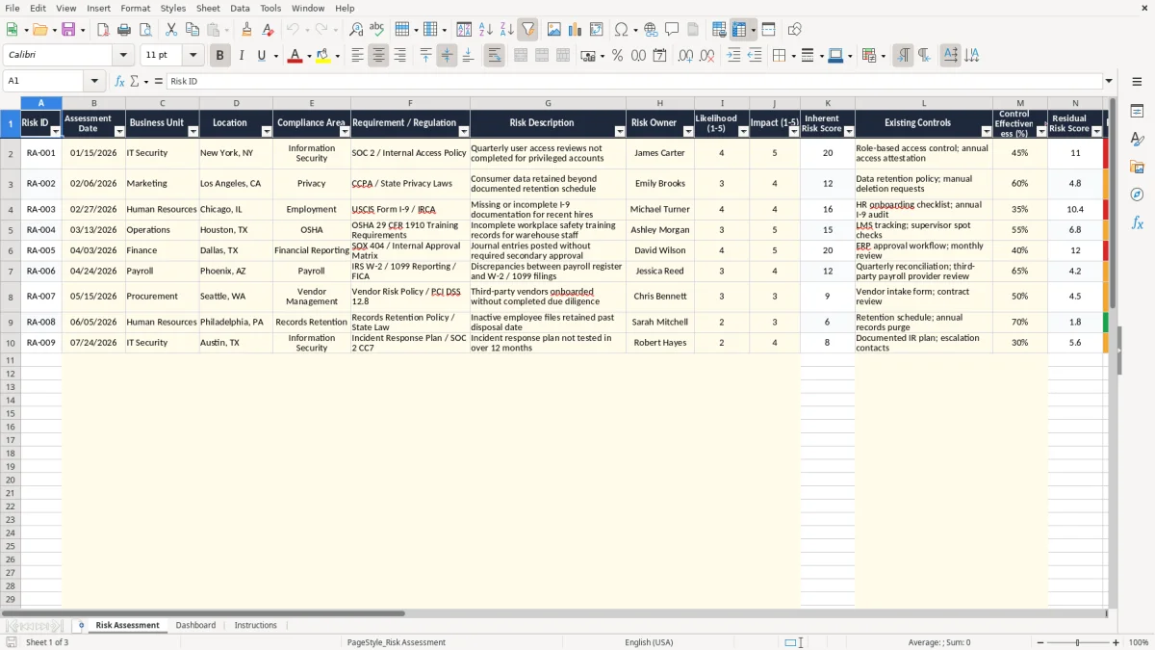Adjust the zoom slider

1077,642
